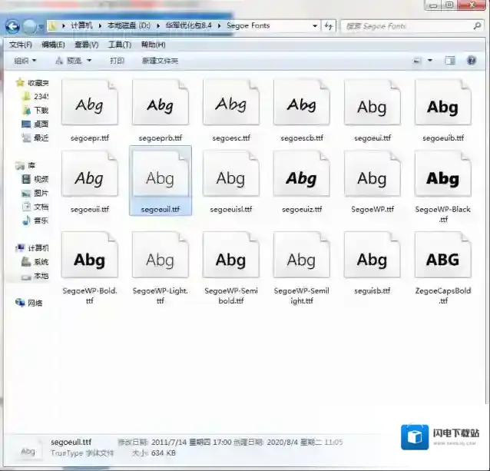The height and width of the screenshot is (471, 490).
Task: Open the 编辑(E) menu
Action: (x=53, y=45)
